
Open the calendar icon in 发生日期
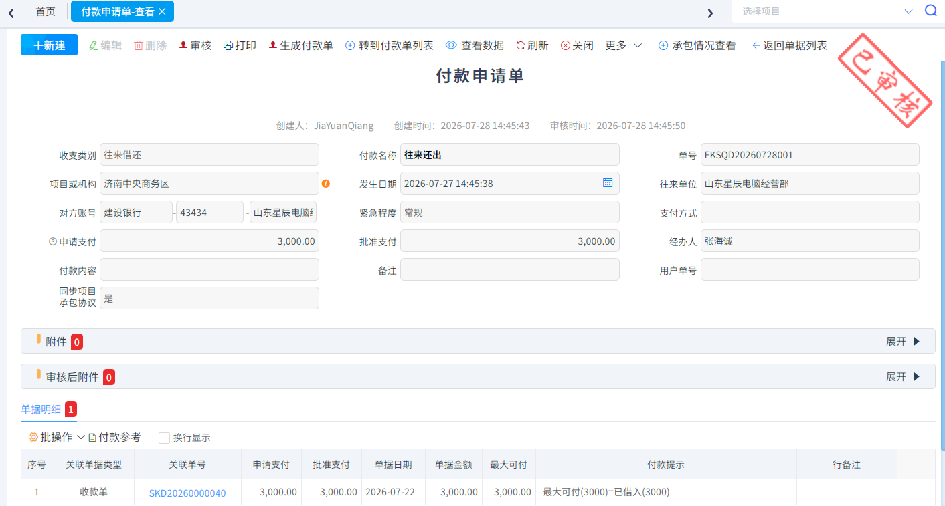(x=608, y=183)
